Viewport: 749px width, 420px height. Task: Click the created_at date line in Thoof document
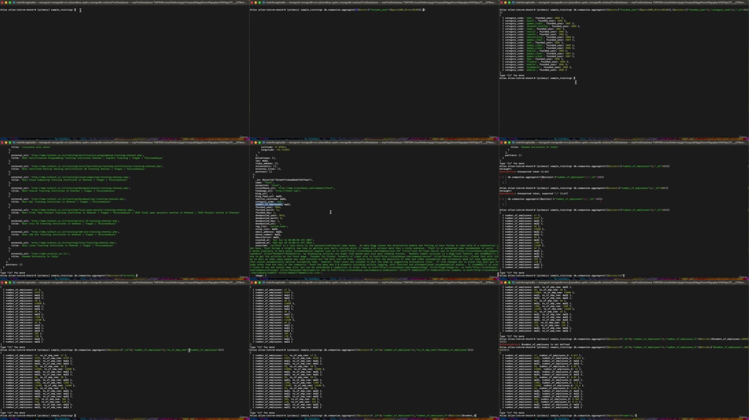285,240
